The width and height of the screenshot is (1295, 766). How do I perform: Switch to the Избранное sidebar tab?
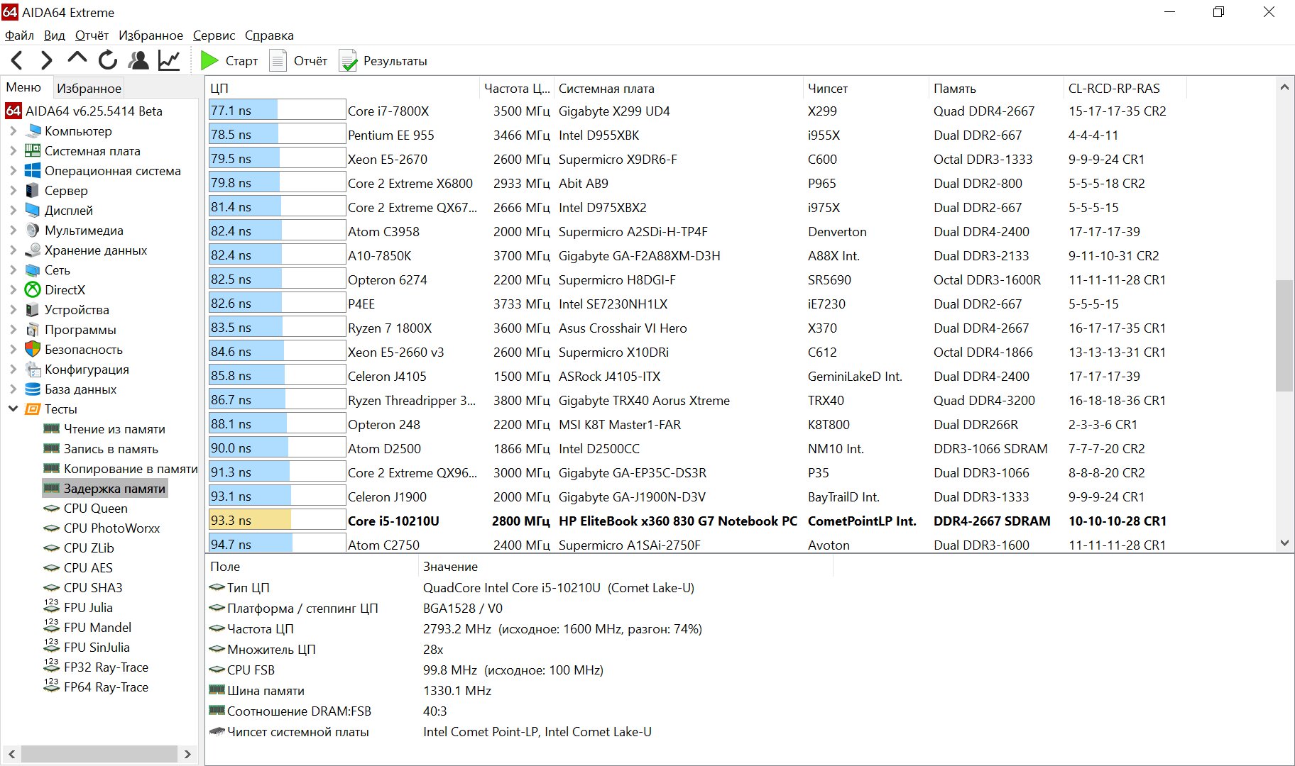pyautogui.click(x=89, y=88)
